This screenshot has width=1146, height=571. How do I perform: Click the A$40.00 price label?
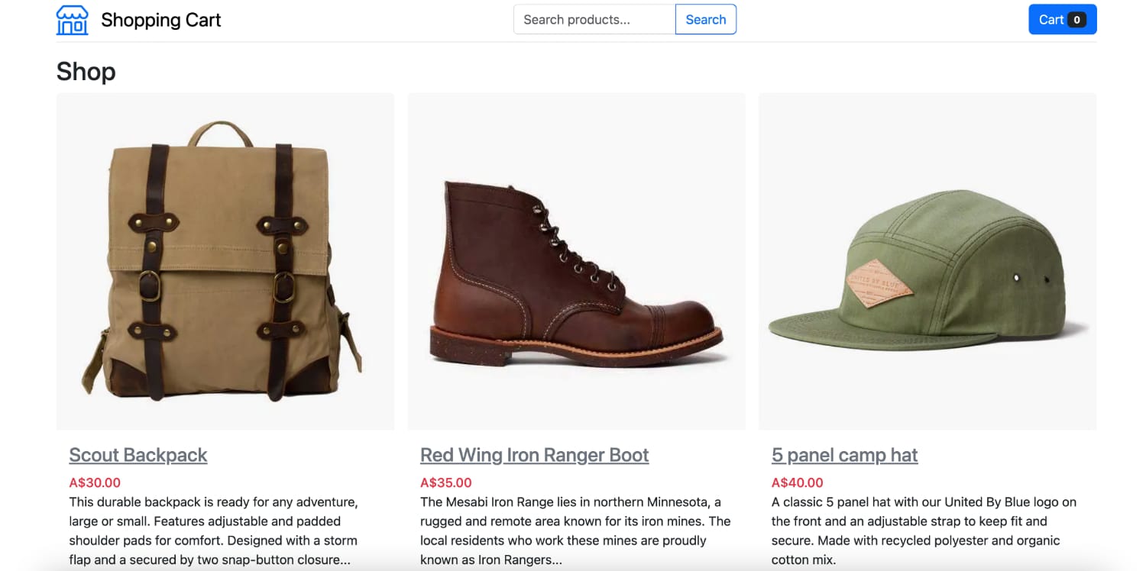click(x=797, y=482)
